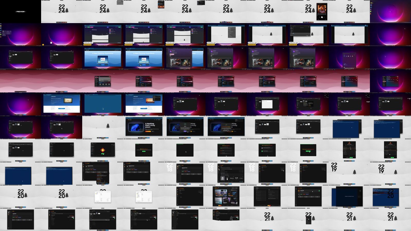Open the dark Library panel frame
This screenshot has width=411, height=231.
pyautogui.click(x=267, y=196)
